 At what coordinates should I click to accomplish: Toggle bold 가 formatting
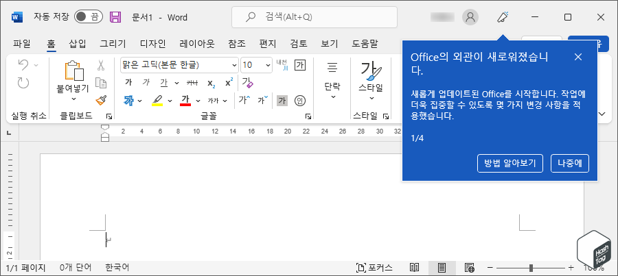(x=128, y=83)
